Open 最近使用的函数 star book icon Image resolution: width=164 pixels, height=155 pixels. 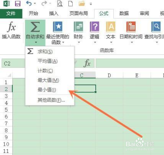pyautogui.click(x=58, y=27)
